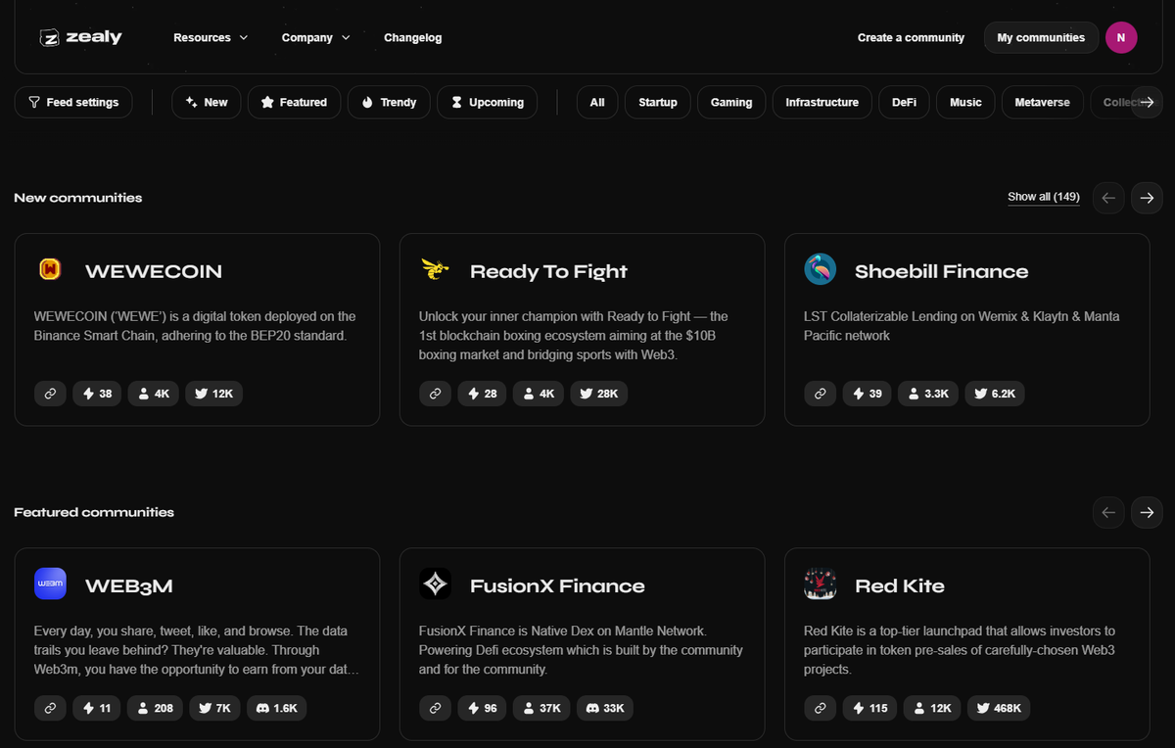Expand the Company menu
Image resolution: width=1175 pixels, height=748 pixels.
[x=315, y=37]
